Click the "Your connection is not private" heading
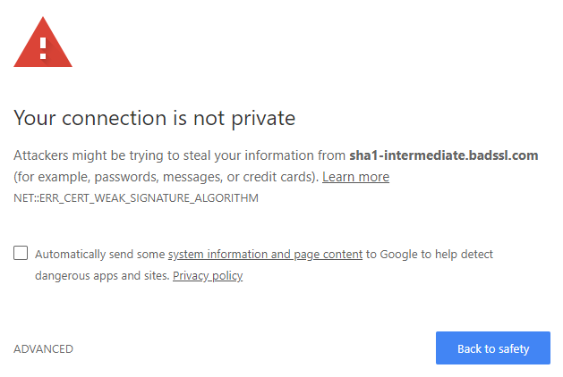563x377 pixels. pos(154,118)
